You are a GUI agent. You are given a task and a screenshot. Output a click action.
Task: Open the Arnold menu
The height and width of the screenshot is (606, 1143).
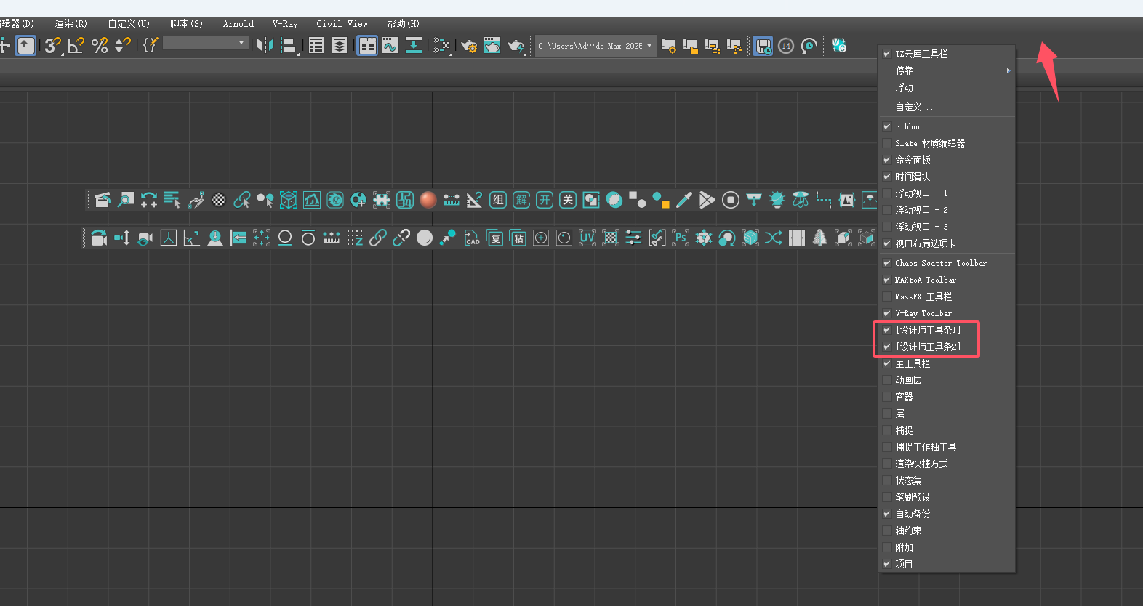[x=238, y=24]
